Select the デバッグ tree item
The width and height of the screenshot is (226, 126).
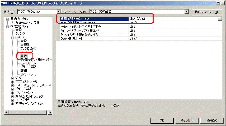(x=20, y=34)
